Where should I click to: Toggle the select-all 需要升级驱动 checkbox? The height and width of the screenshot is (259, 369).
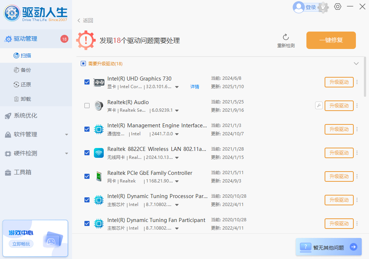[83, 63]
